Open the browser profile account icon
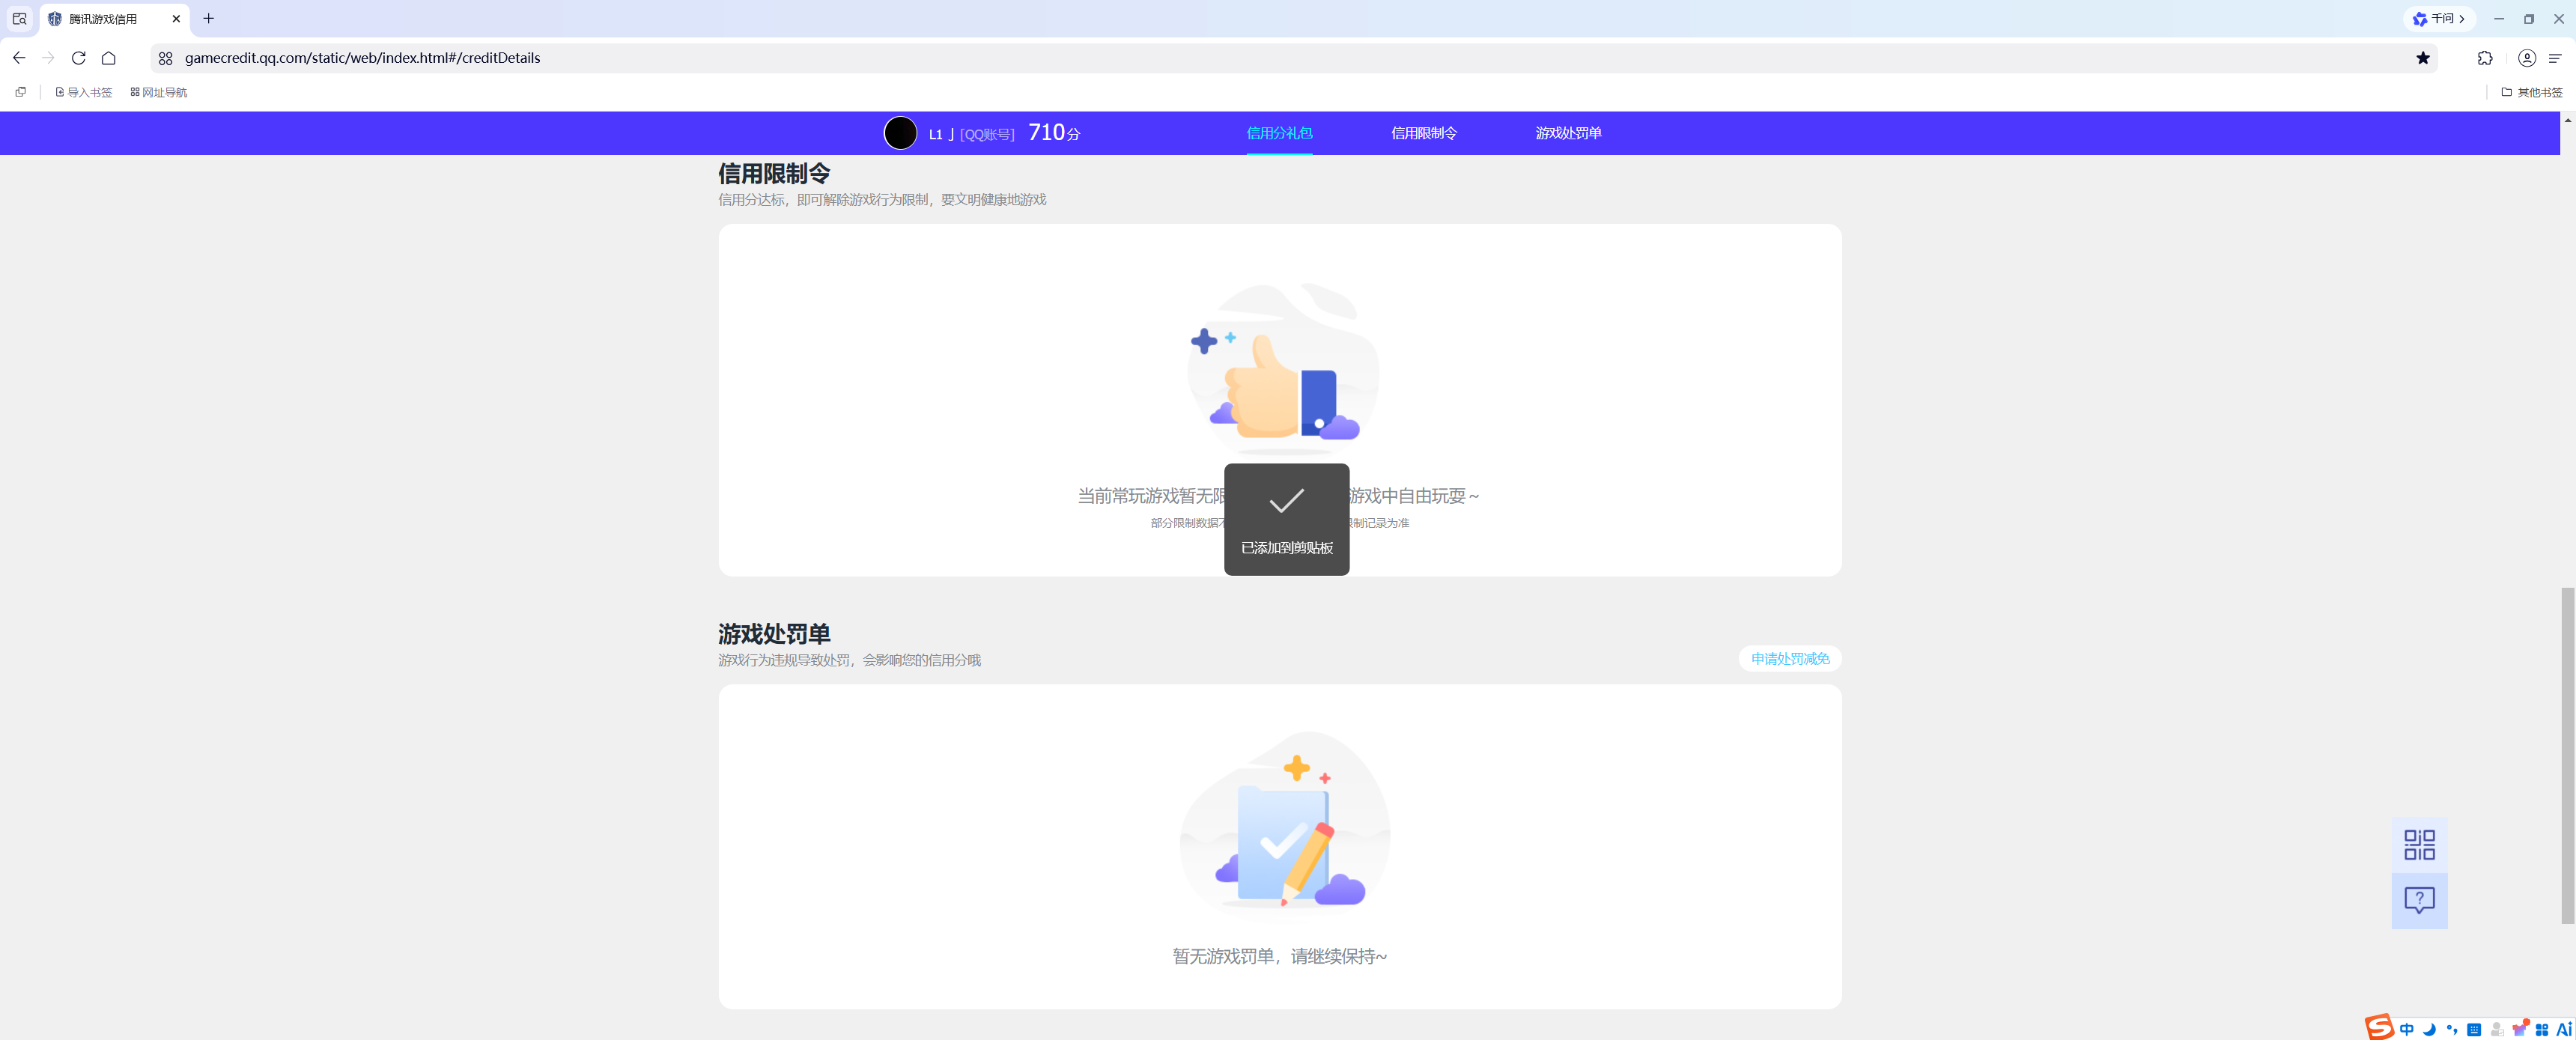Image resolution: width=2576 pixels, height=1040 pixels. (2526, 58)
